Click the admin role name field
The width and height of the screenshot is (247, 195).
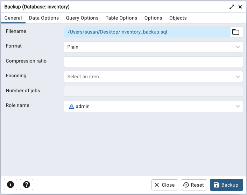(147, 106)
